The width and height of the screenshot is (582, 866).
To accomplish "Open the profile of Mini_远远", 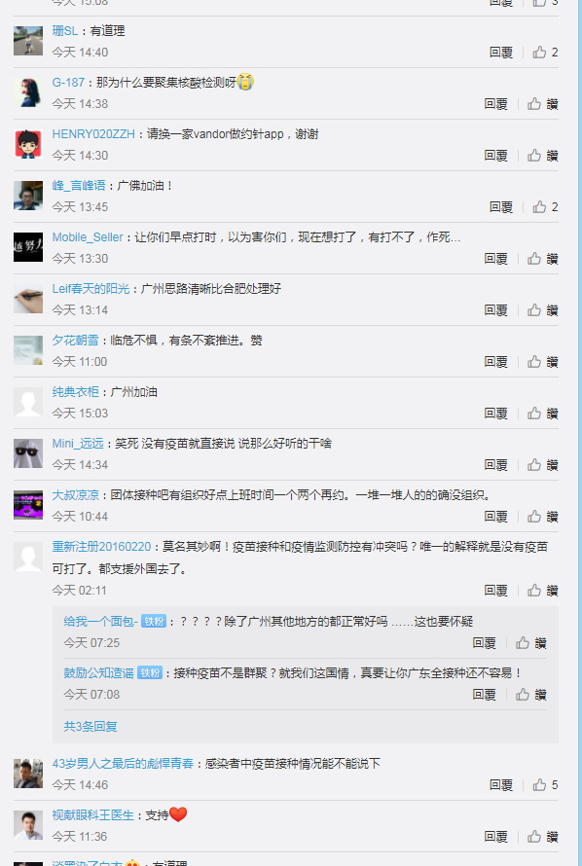I will (78, 443).
